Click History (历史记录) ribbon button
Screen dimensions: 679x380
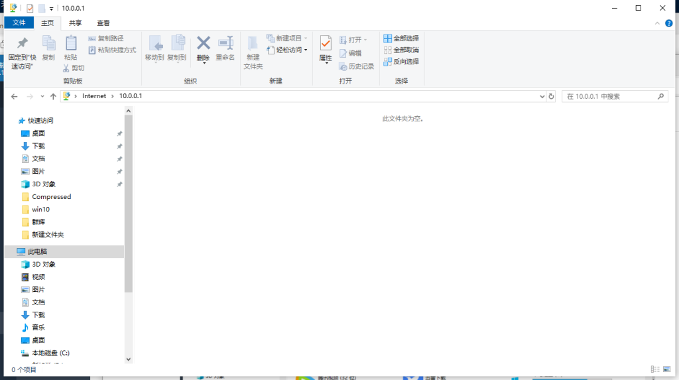(x=356, y=66)
